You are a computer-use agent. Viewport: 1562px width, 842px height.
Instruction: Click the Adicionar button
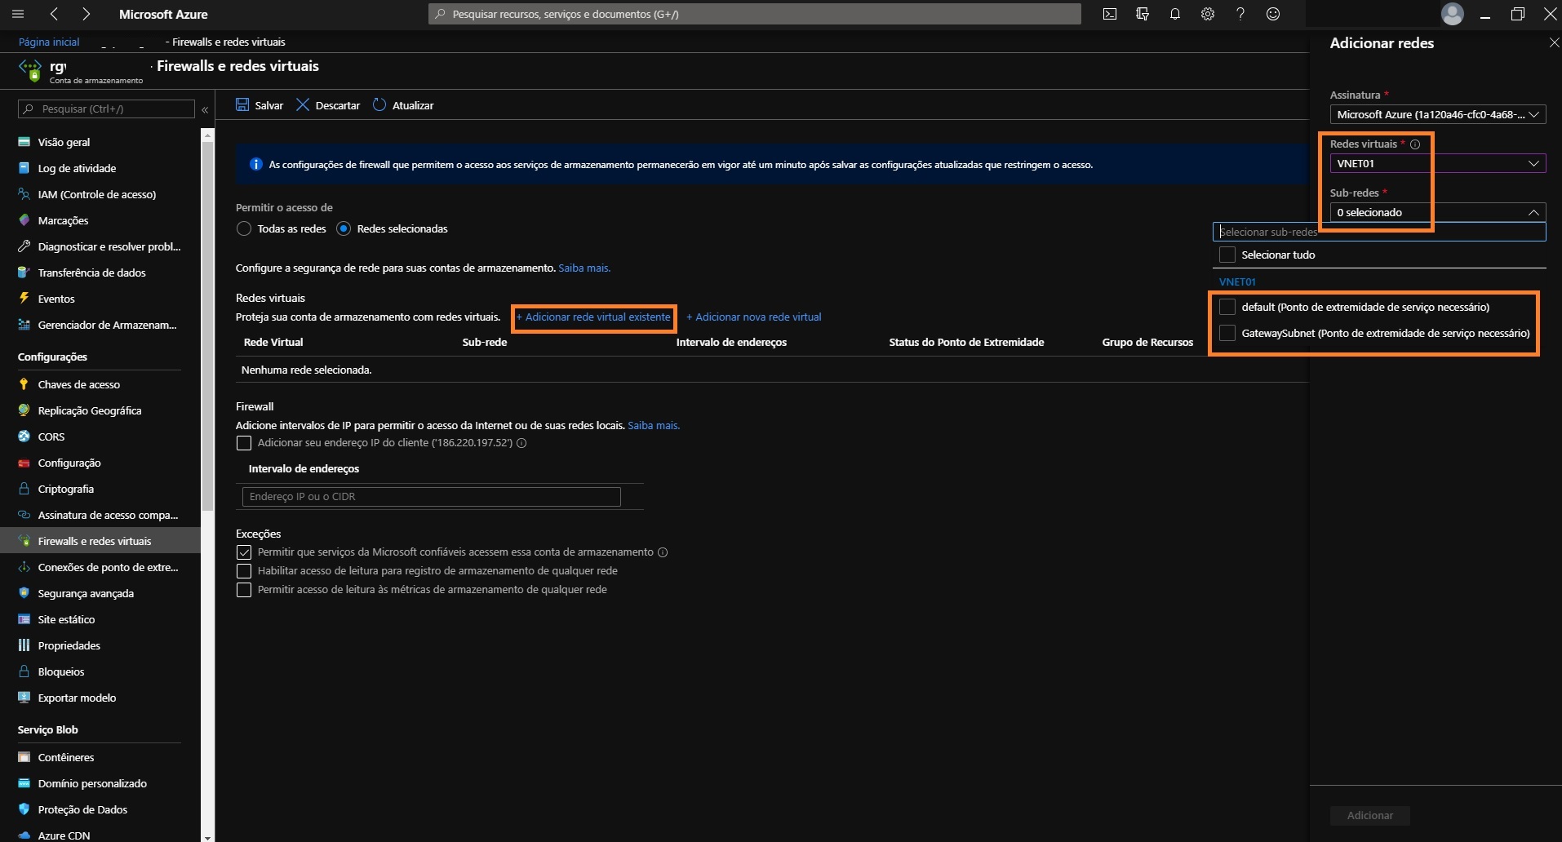point(1370,815)
